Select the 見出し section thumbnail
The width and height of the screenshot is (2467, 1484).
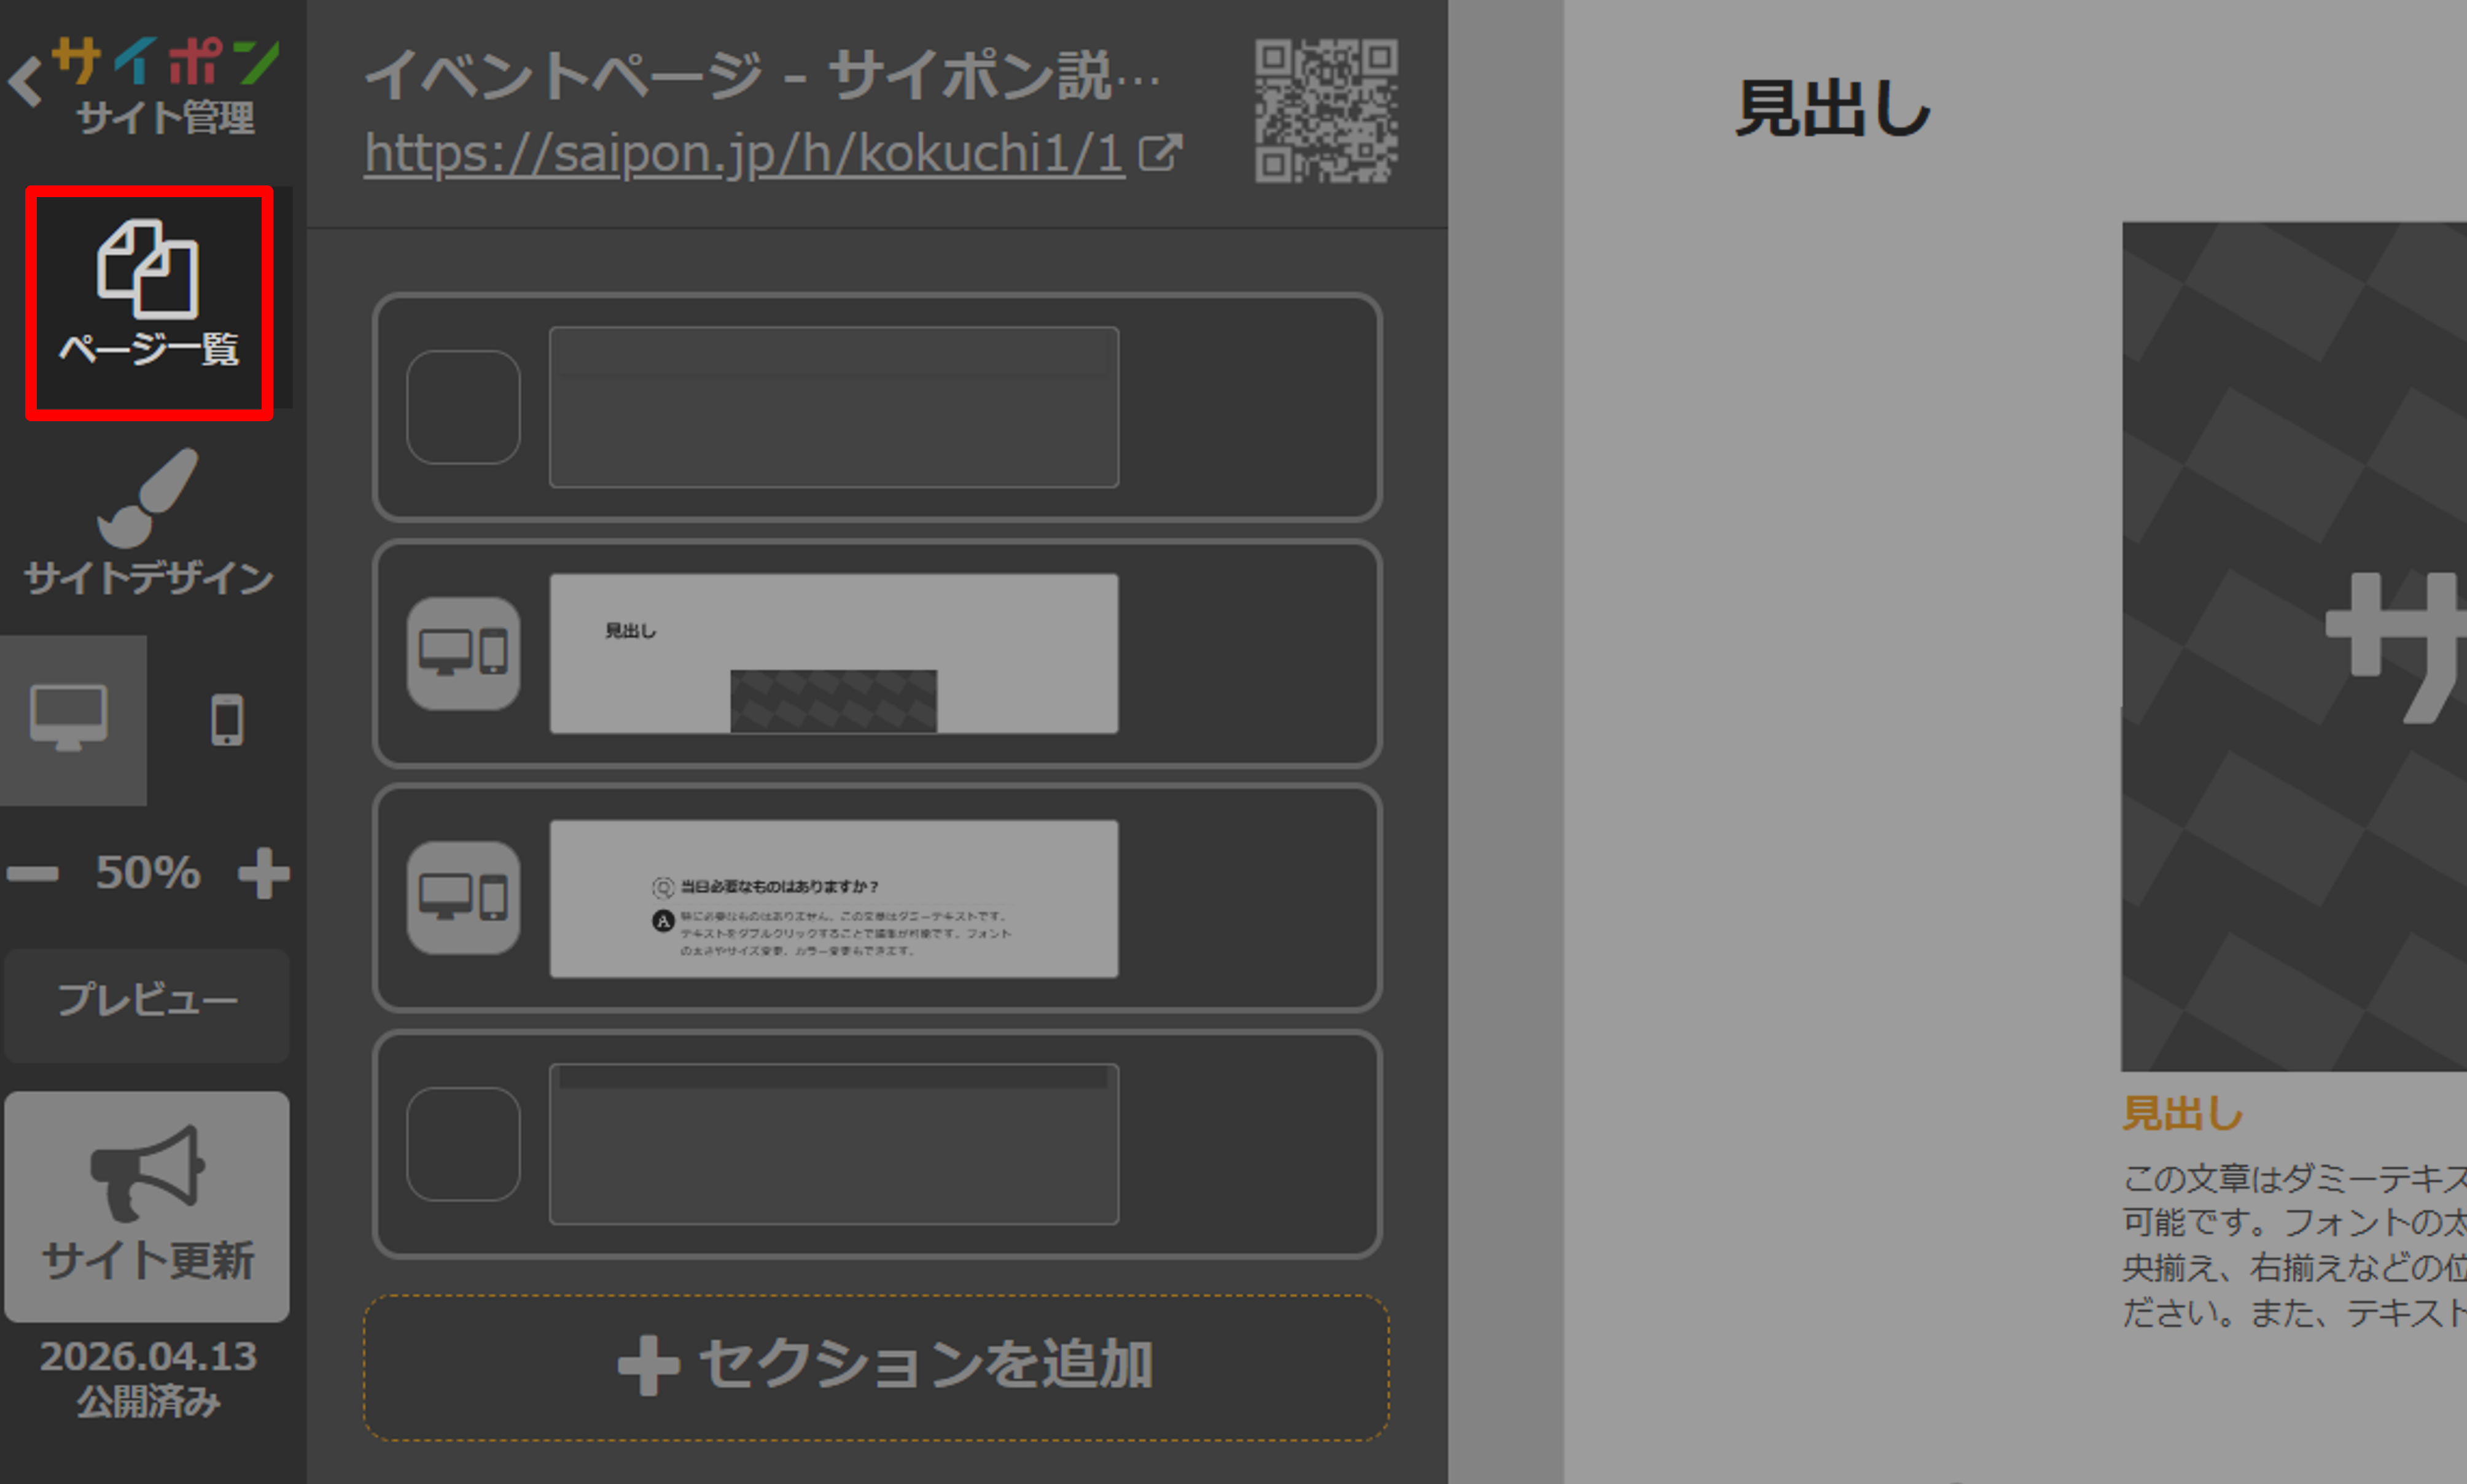tap(833, 653)
